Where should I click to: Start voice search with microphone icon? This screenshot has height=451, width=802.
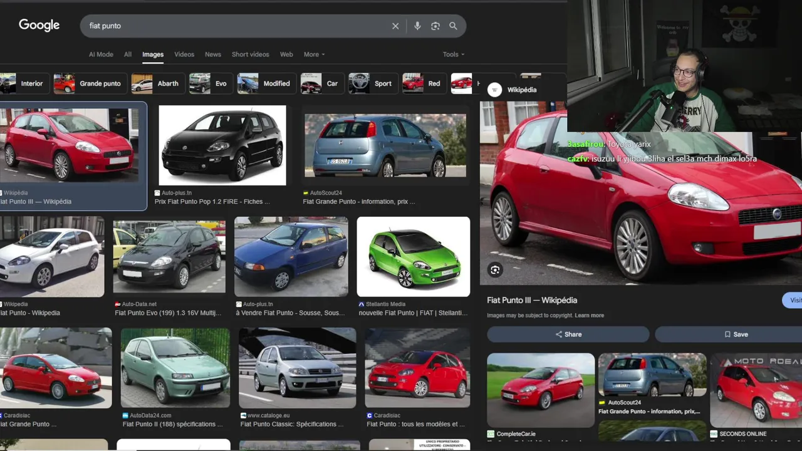coord(417,26)
